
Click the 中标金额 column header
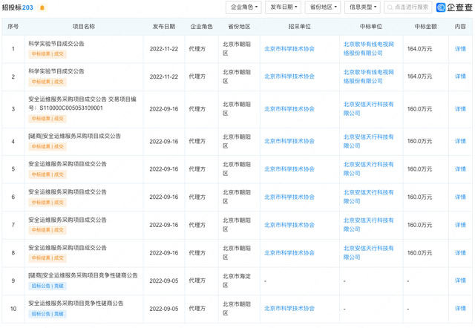tap(425, 27)
